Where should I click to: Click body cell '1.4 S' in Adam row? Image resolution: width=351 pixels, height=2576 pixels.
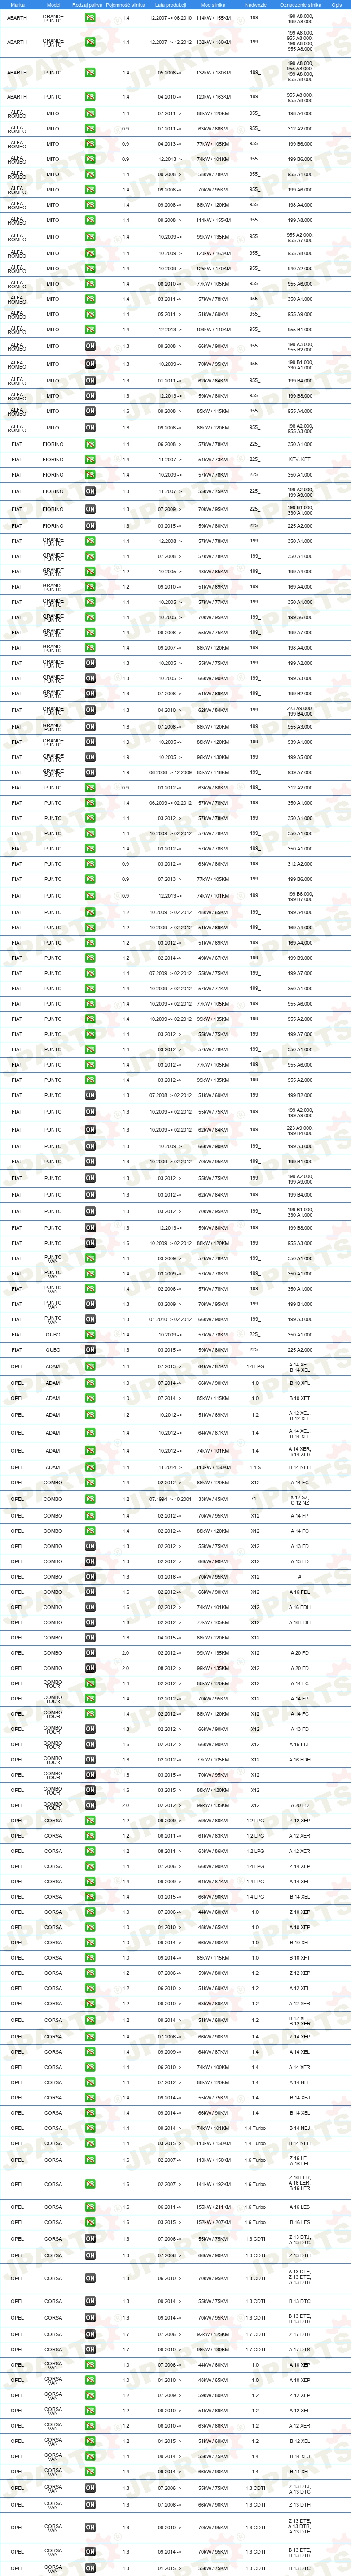coord(255,1467)
